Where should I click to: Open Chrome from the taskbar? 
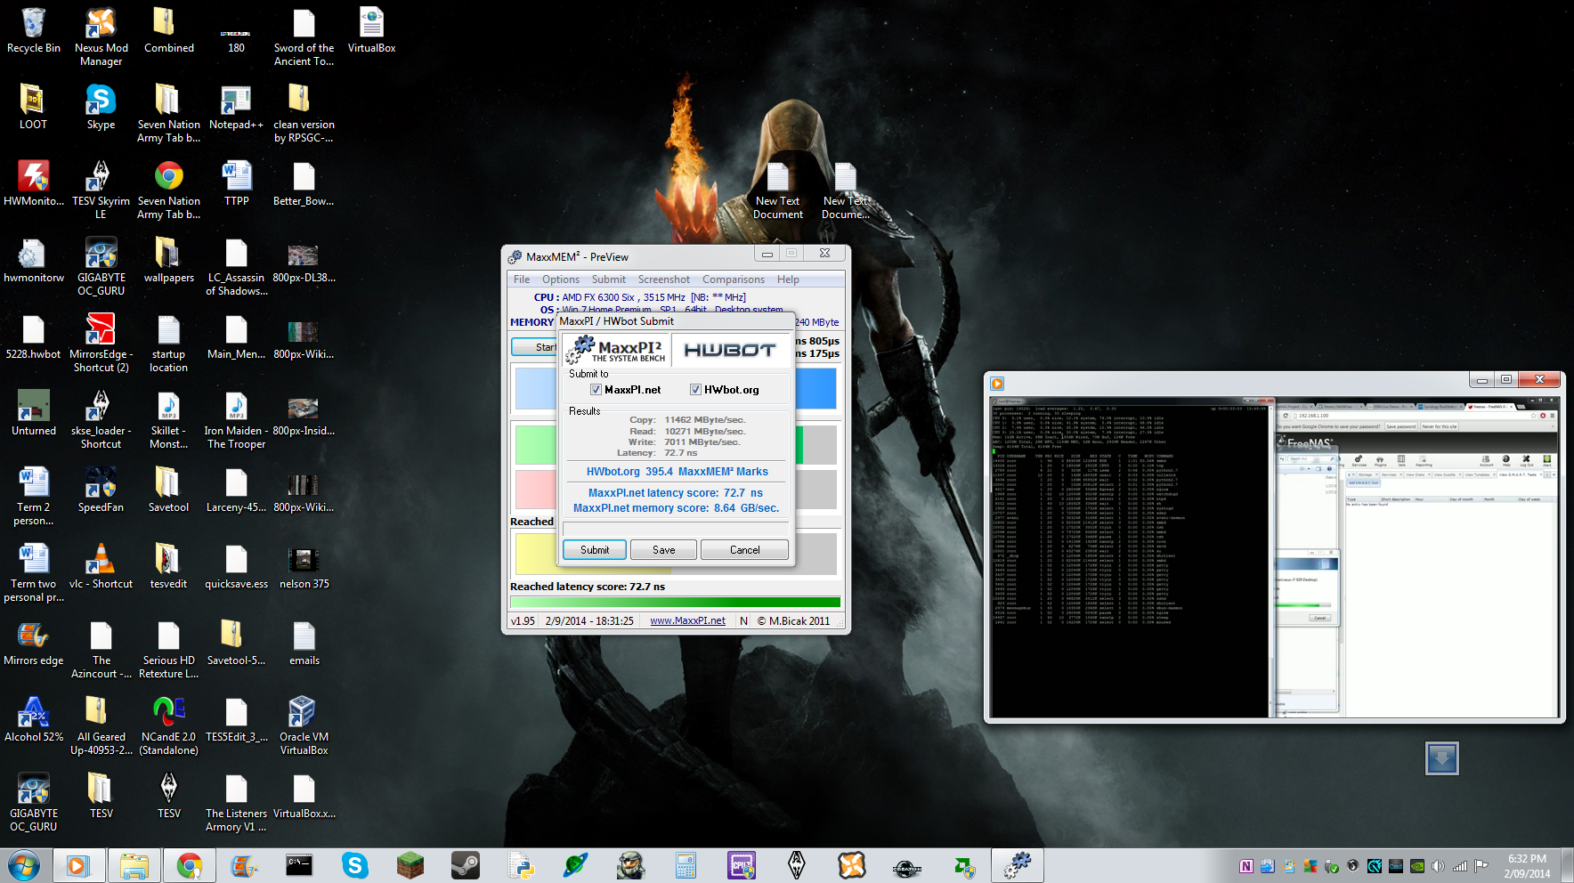[x=189, y=865]
